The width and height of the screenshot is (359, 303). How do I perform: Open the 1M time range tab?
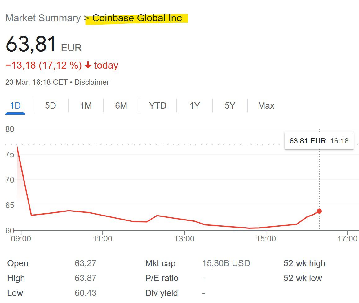[86, 106]
